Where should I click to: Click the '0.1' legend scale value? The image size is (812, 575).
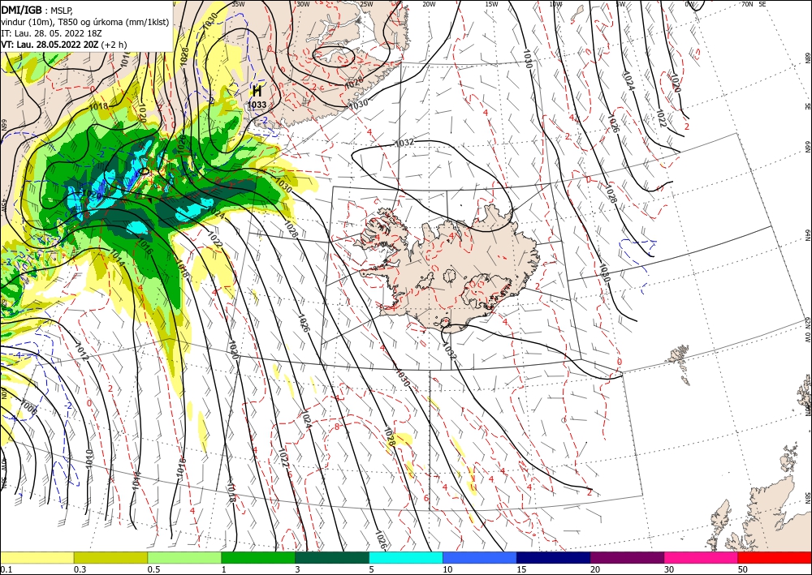5,569
